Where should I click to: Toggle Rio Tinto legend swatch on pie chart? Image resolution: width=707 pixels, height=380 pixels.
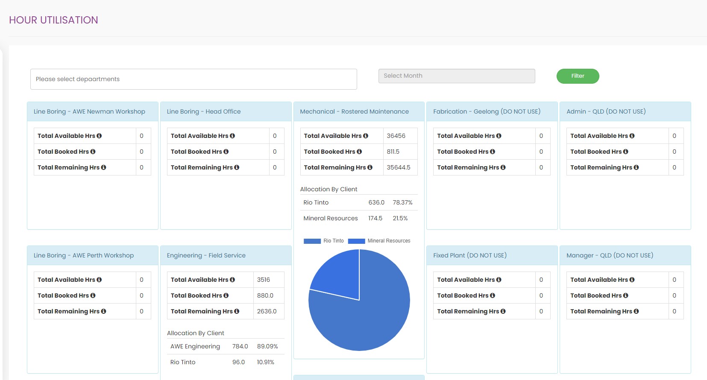pos(312,241)
